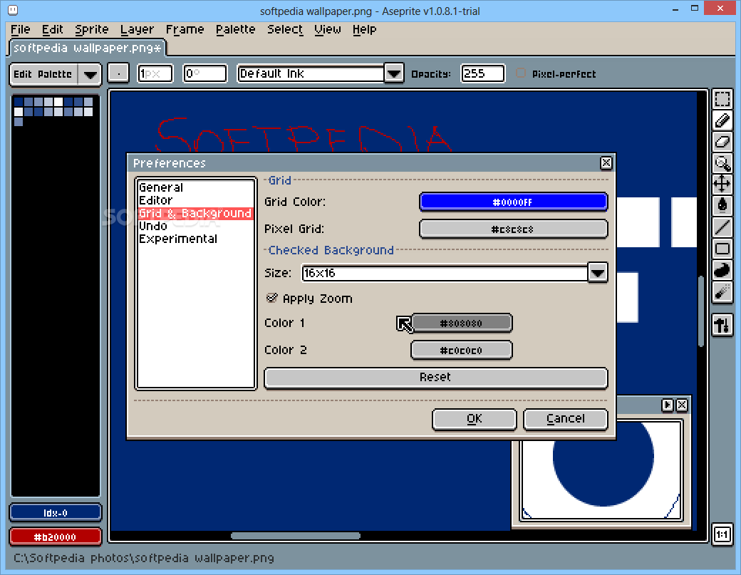This screenshot has width=741, height=575.
Task: Open the Layer menu
Action: 137,29
